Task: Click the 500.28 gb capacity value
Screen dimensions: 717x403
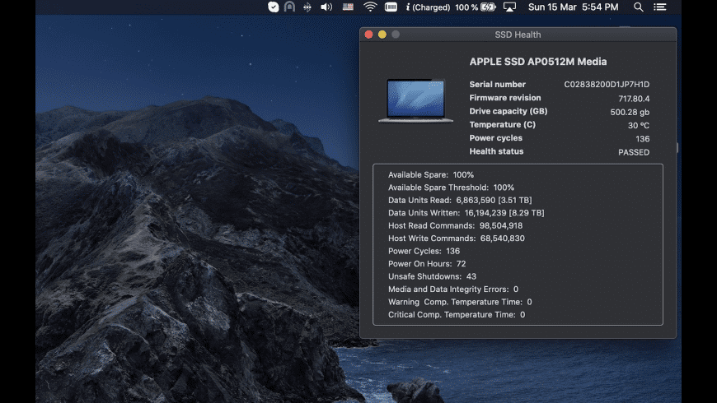Action: click(x=630, y=113)
